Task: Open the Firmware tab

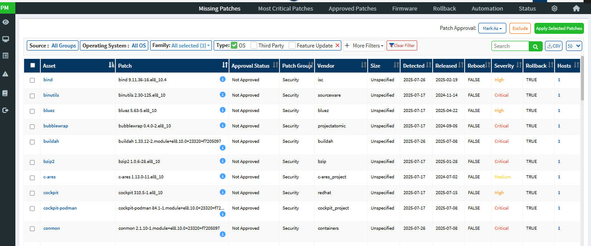Action: click(x=405, y=8)
